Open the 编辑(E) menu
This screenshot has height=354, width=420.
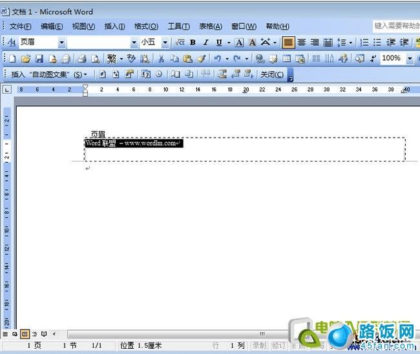[52, 26]
